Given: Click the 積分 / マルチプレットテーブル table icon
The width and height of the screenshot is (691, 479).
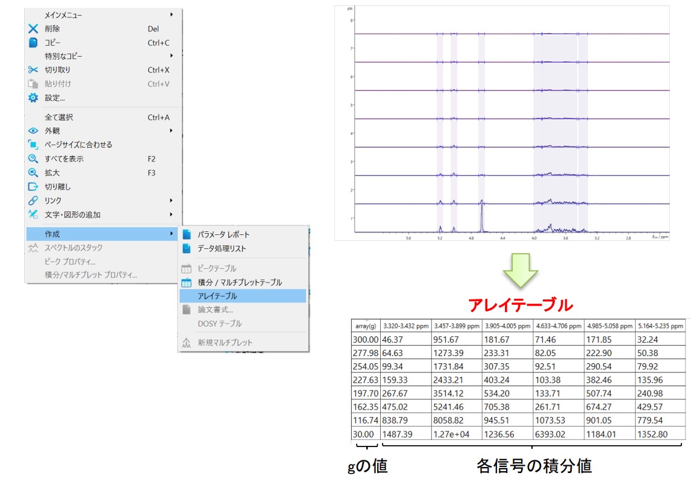Looking at the screenshot, I should 187,282.
